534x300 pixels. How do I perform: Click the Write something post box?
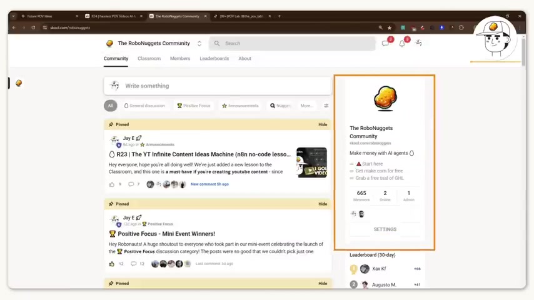click(218, 86)
